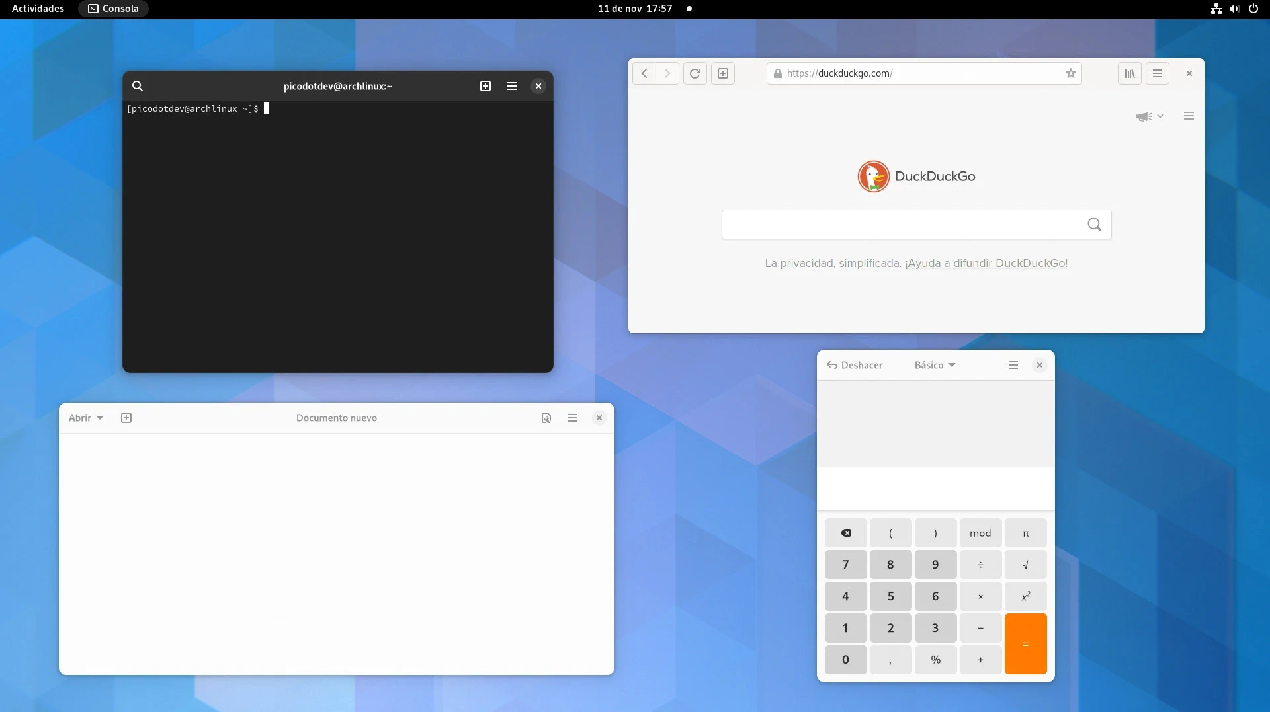Click the browser back arrow
This screenshot has width=1270, height=712.
(x=644, y=73)
